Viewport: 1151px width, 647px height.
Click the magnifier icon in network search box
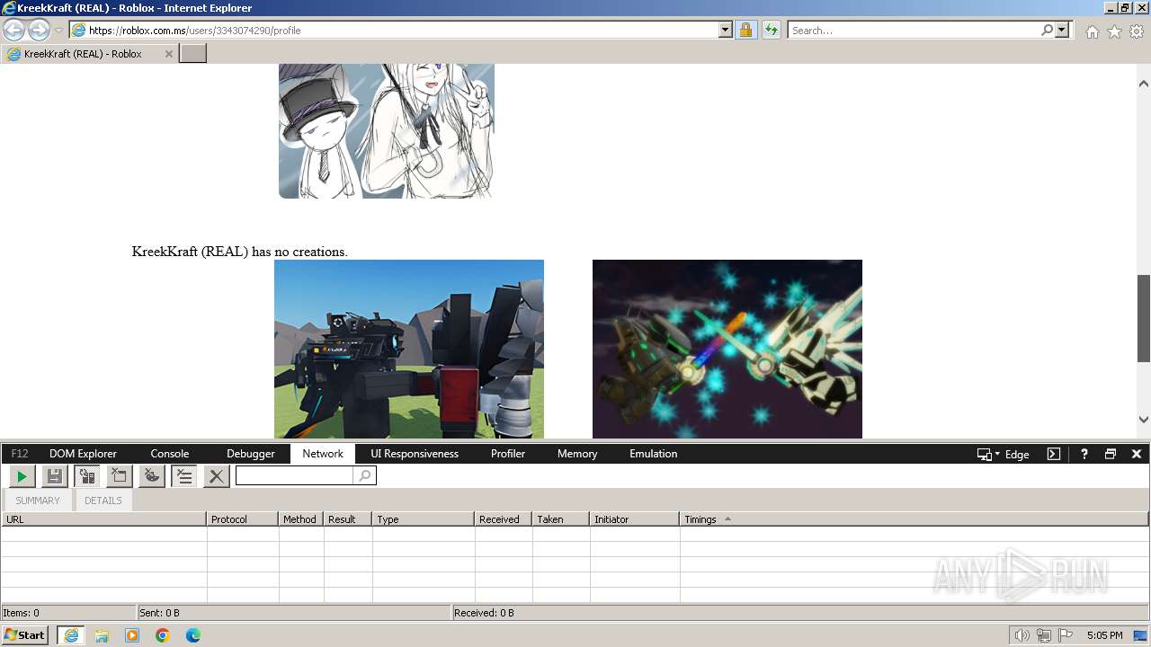tap(365, 475)
